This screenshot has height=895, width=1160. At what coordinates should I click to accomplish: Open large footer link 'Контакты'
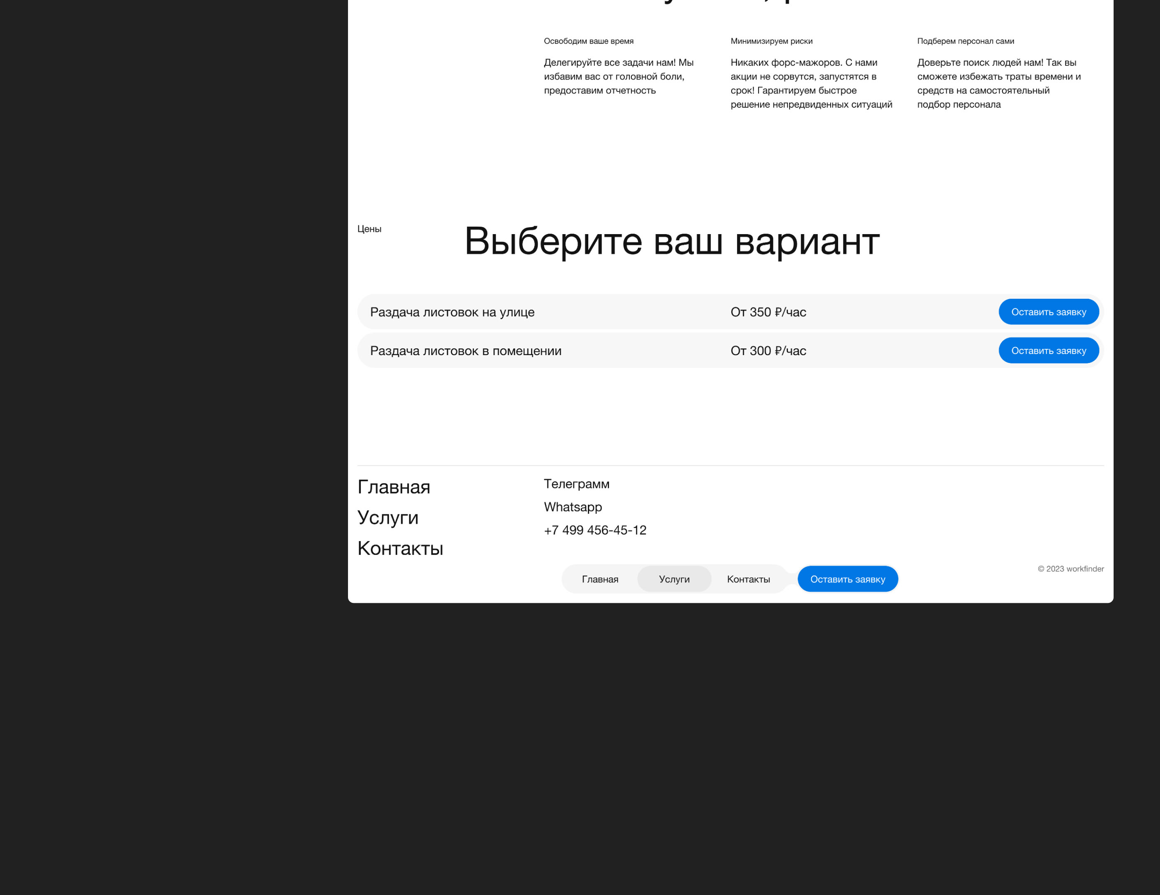[400, 548]
